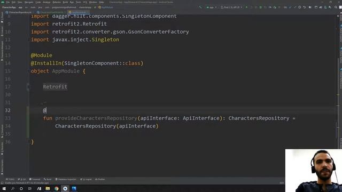Open the Analyze menu
Image resolution: width=342 pixels, height=192 pixels.
coord(46,2)
